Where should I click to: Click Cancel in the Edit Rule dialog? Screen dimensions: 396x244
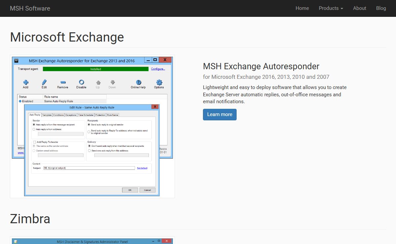tap(148, 190)
